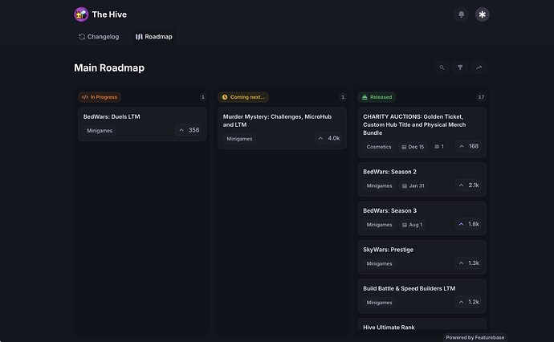554x342 pixels.
Task: Select the Roadmap tab
Action: tap(154, 37)
